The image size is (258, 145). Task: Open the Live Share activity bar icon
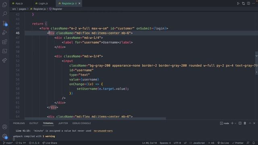point(4,60)
